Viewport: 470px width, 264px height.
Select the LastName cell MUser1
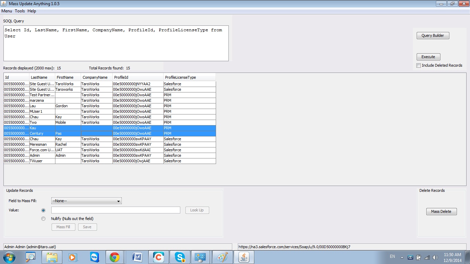(x=42, y=111)
